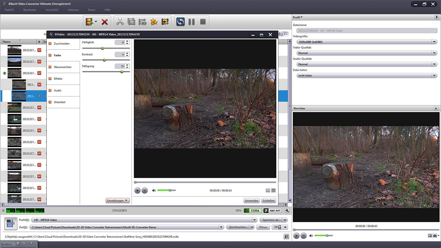Screen dimensions: 441x248
Task: Expand the Durchsuchen dropdown arrow
Action: [252, 227]
